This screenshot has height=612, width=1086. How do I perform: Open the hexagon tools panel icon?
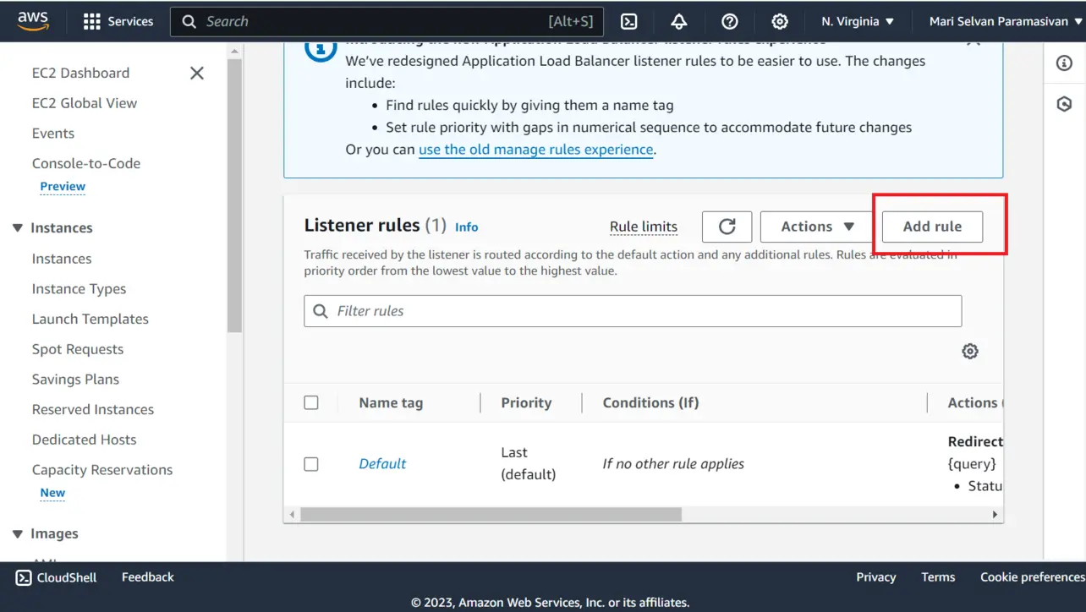pyautogui.click(x=1065, y=104)
